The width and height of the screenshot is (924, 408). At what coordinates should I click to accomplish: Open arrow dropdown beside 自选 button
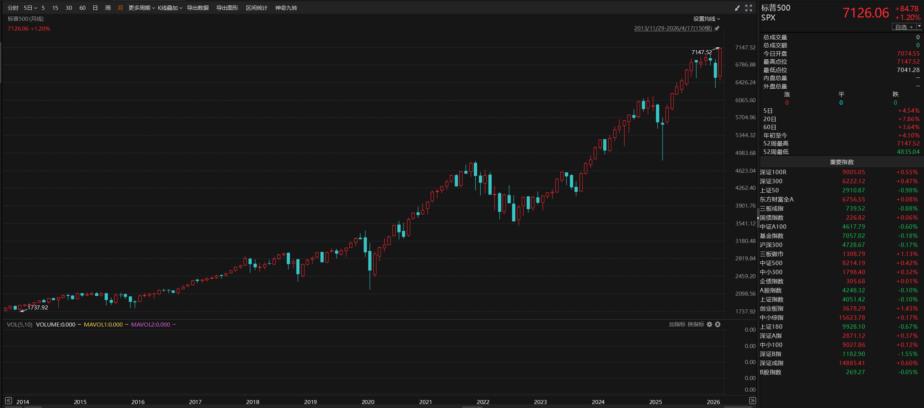pos(919,27)
